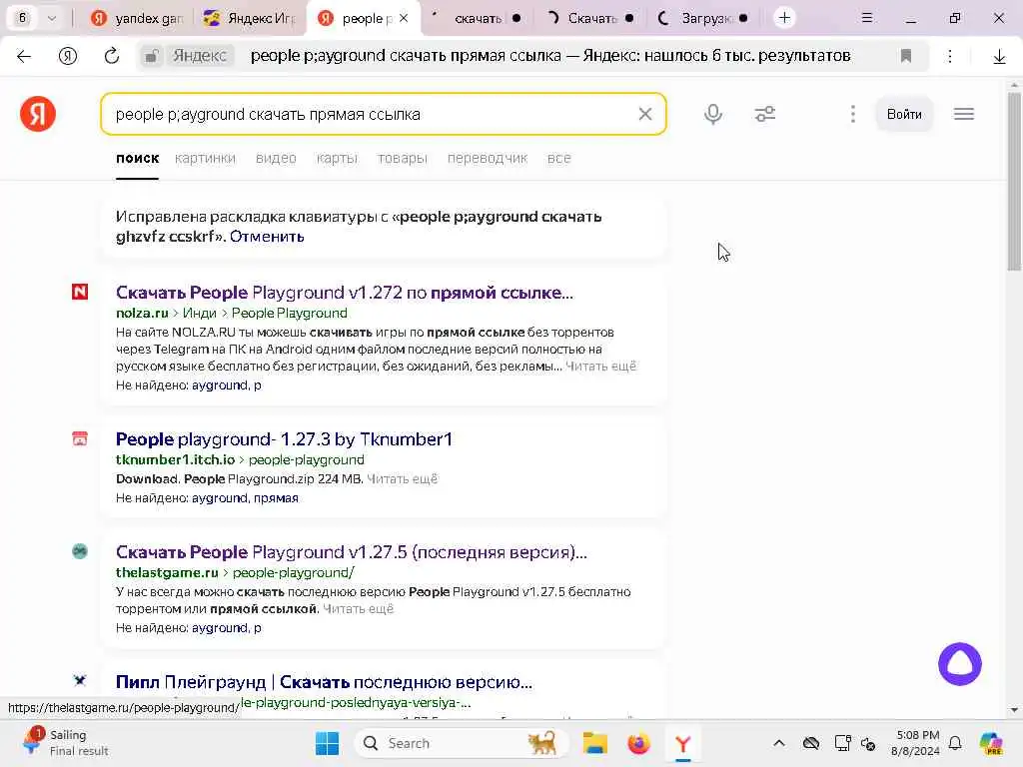Image resolution: width=1023 pixels, height=767 pixels.
Task: Click the tknumber1.itch.io domain link
Action: click(x=175, y=459)
